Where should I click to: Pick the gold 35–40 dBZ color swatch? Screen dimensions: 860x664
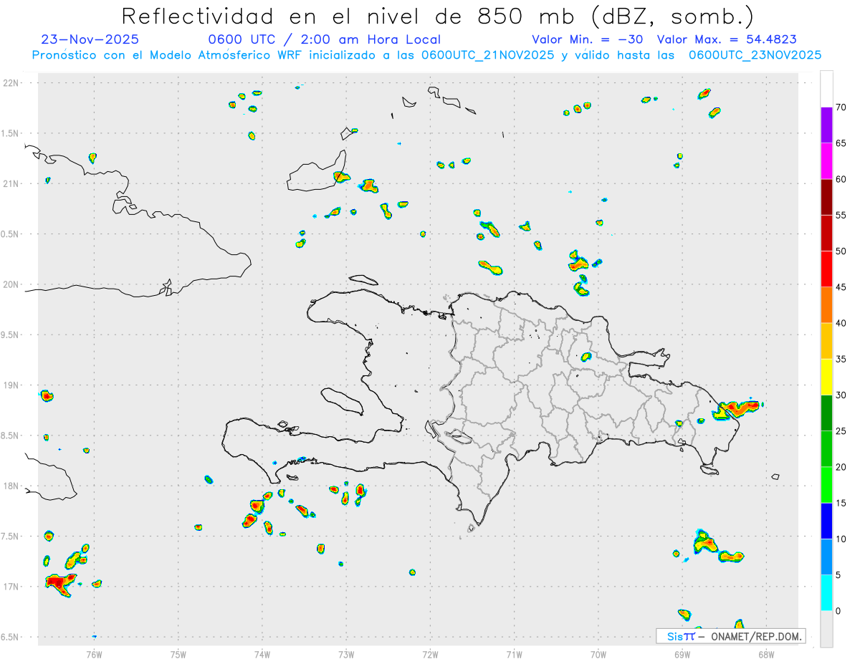pos(826,341)
